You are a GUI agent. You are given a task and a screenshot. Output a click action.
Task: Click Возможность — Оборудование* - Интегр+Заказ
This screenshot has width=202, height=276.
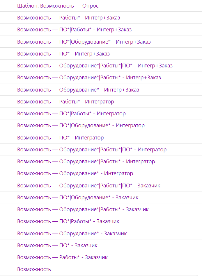coord(78,90)
